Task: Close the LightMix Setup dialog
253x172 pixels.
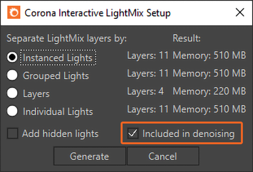Action: (240, 13)
